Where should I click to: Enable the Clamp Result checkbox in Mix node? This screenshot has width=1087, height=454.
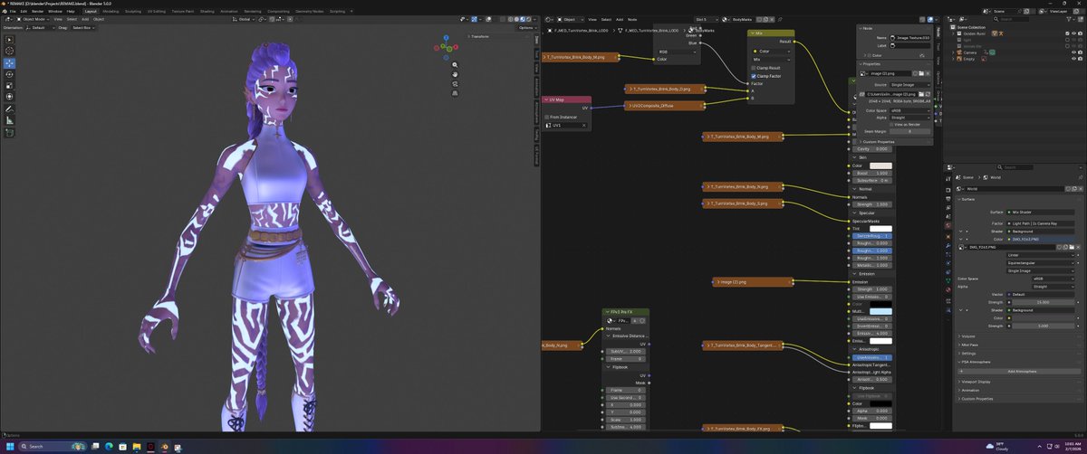pyautogui.click(x=755, y=68)
